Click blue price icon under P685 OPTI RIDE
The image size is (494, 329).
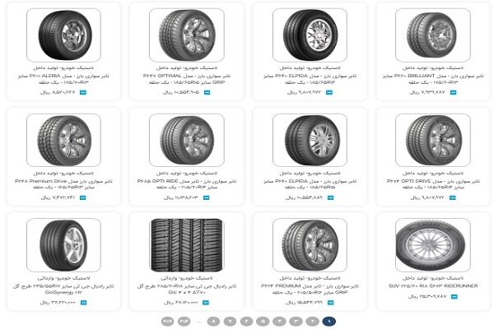pyautogui.click(x=207, y=197)
